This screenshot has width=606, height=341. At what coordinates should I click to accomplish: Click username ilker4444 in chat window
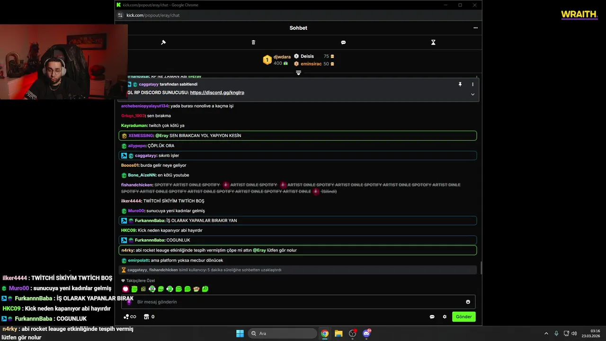pos(131,201)
